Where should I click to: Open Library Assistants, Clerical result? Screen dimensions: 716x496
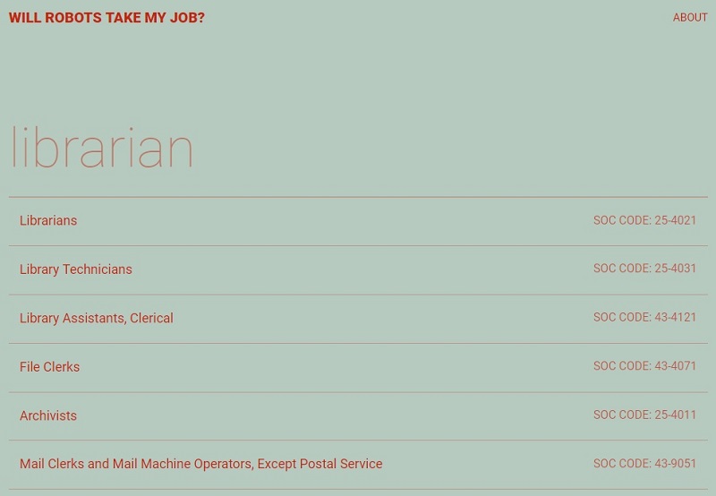coord(97,318)
